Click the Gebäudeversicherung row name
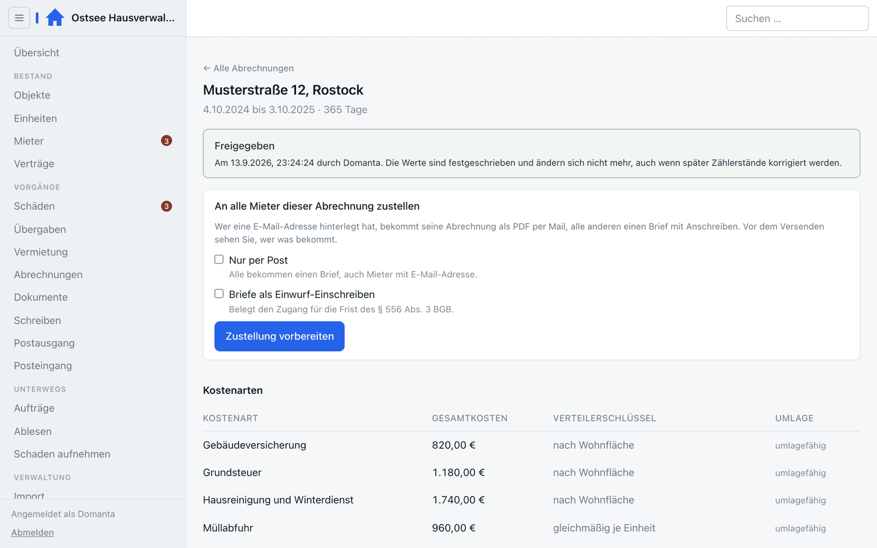 point(254,445)
